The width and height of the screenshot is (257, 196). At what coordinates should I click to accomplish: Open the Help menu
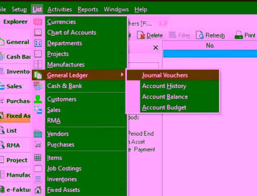tap(141, 9)
